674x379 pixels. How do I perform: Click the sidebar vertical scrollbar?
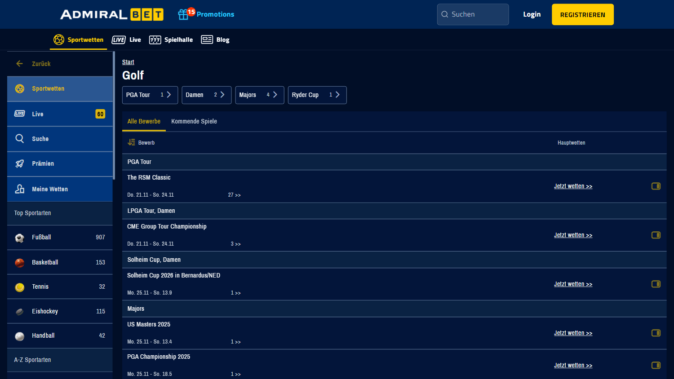click(x=114, y=115)
